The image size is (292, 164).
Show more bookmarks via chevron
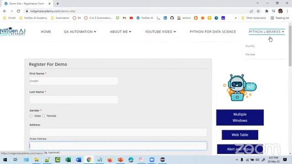(236, 18)
